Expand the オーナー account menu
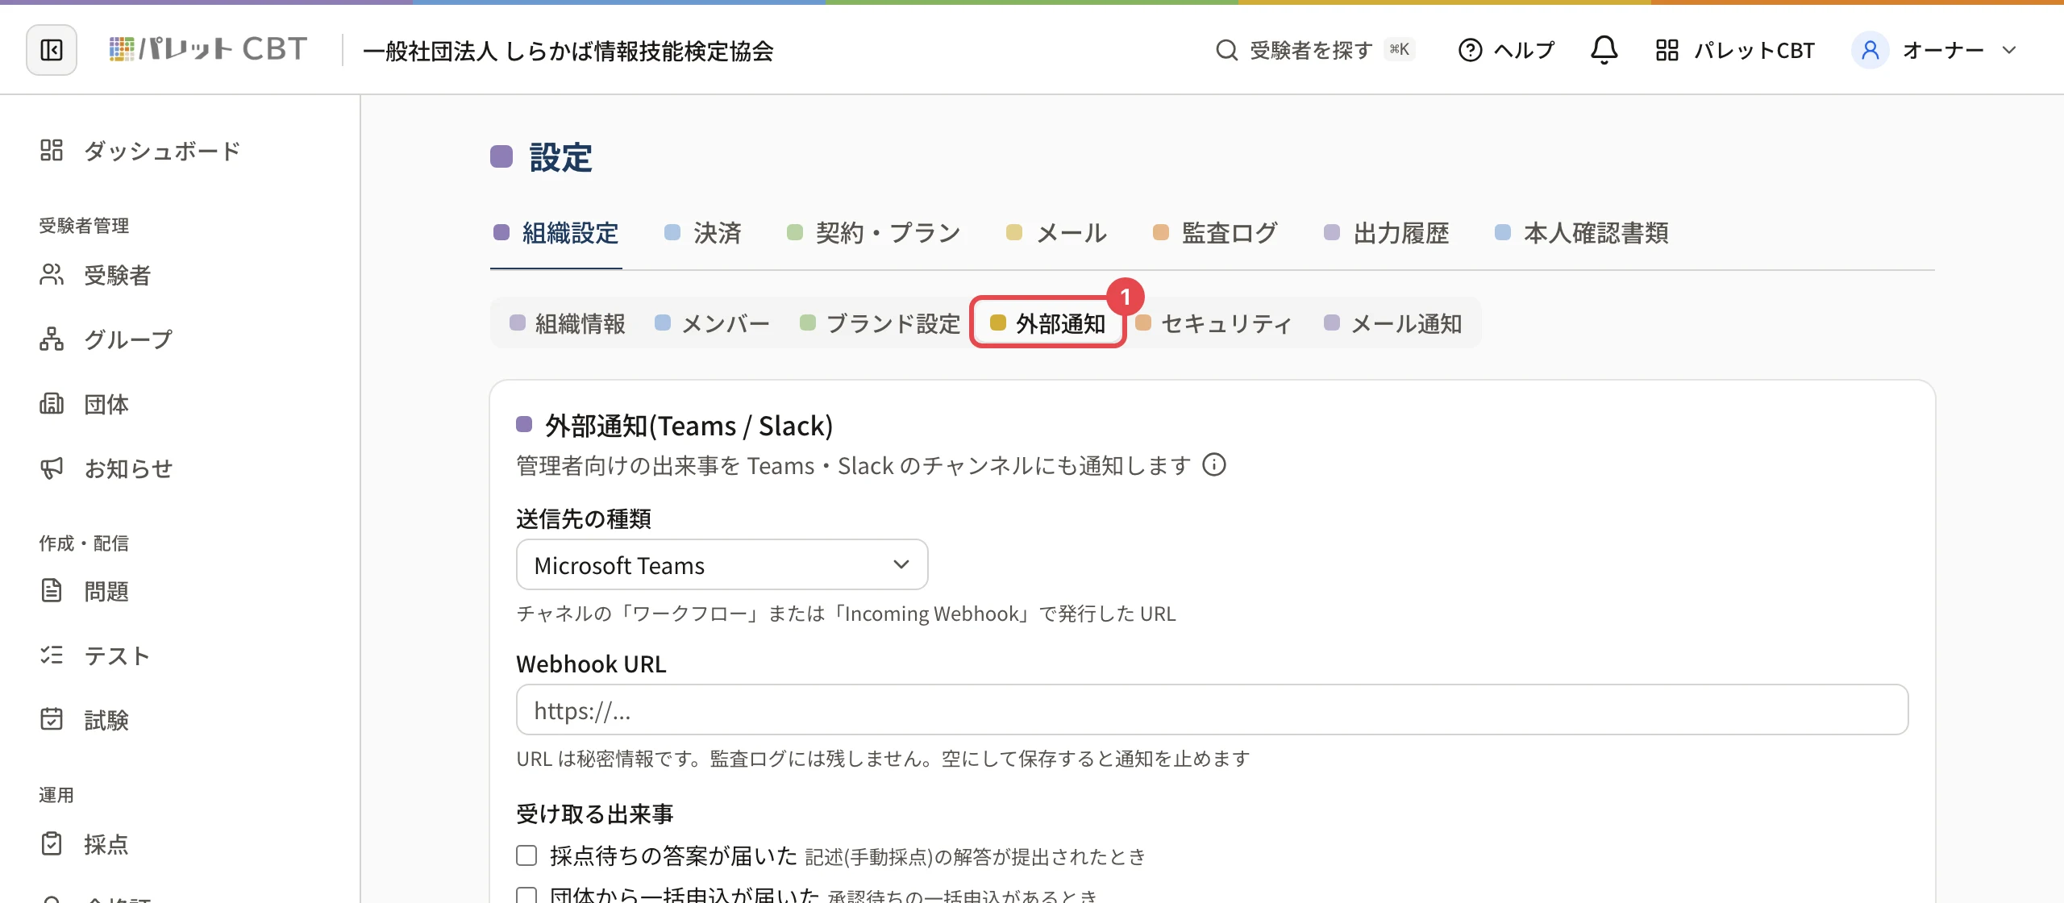The image size is (2064, 903). coord(1935,50)
